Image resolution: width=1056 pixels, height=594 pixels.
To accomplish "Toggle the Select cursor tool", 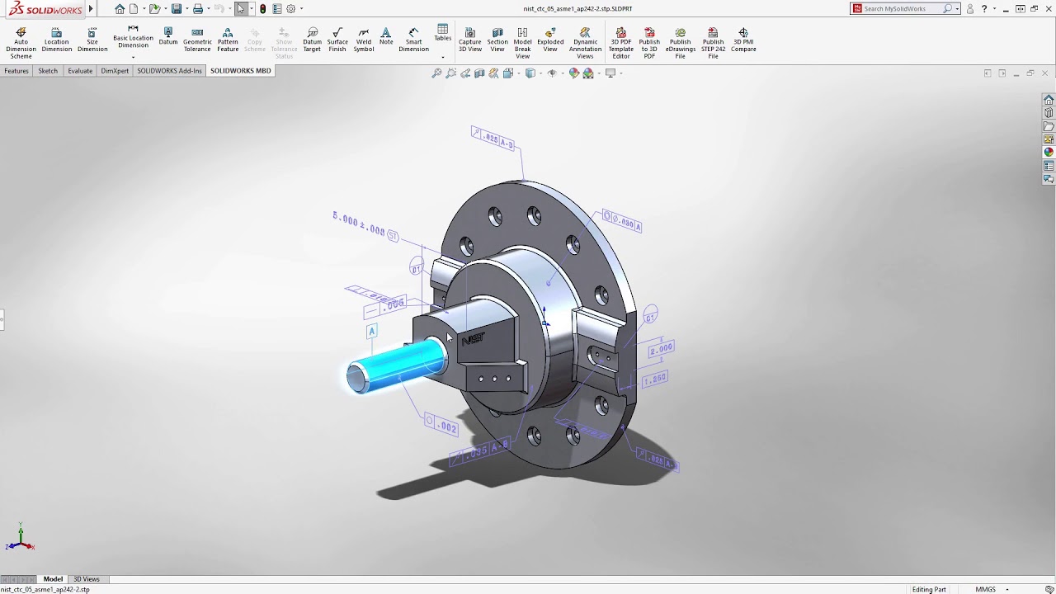I will tap(240, 9).
